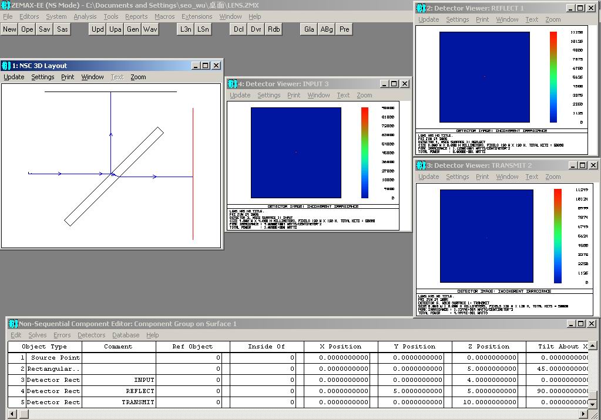Image resolution: width=601 pixels, height=420 pixels.
Task: Open the Analysis menu
Action: pyautogui.click(x=85, y=16)
